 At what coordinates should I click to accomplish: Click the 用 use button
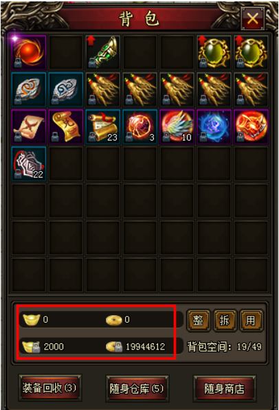click(252, 320)
